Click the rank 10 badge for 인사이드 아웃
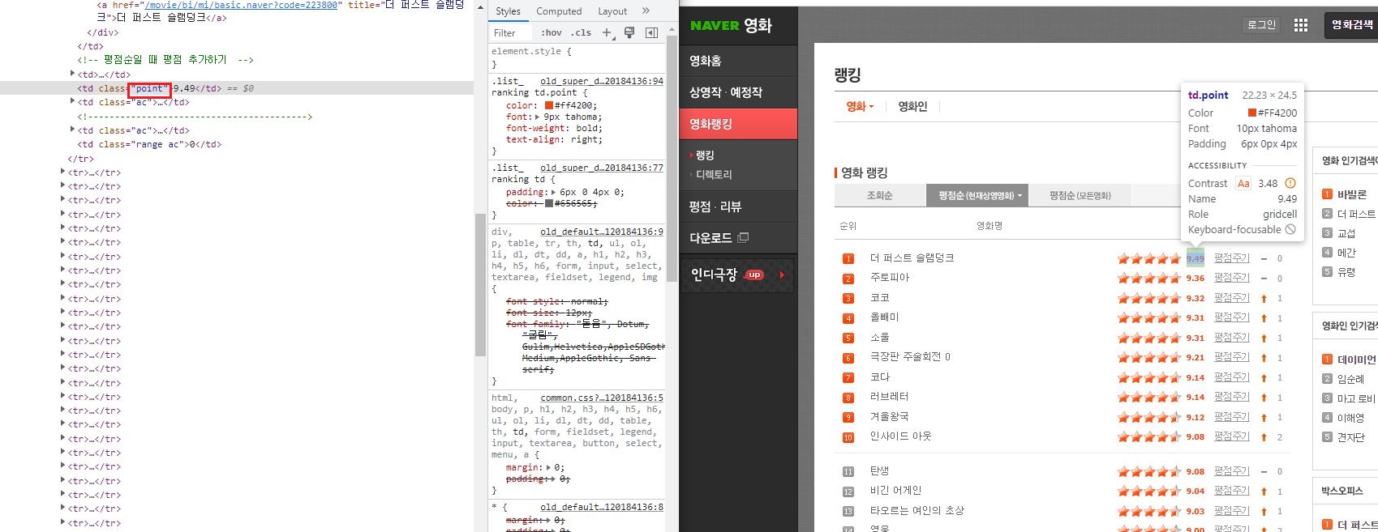 pyautogui.click(x=848, y=437)
